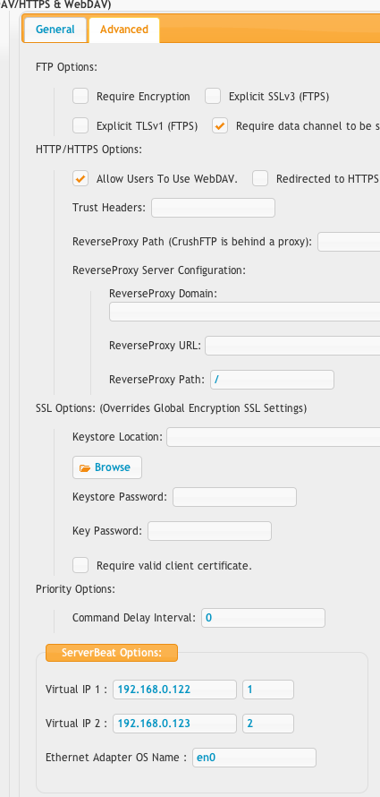
Task: Select the ReverseProxy URL field
Action: tap(292, 347)
